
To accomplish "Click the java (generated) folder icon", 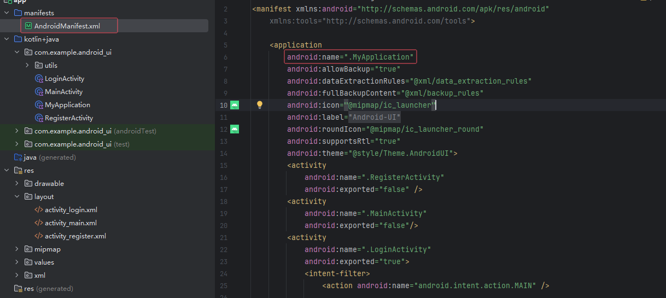I will [18, 157].
